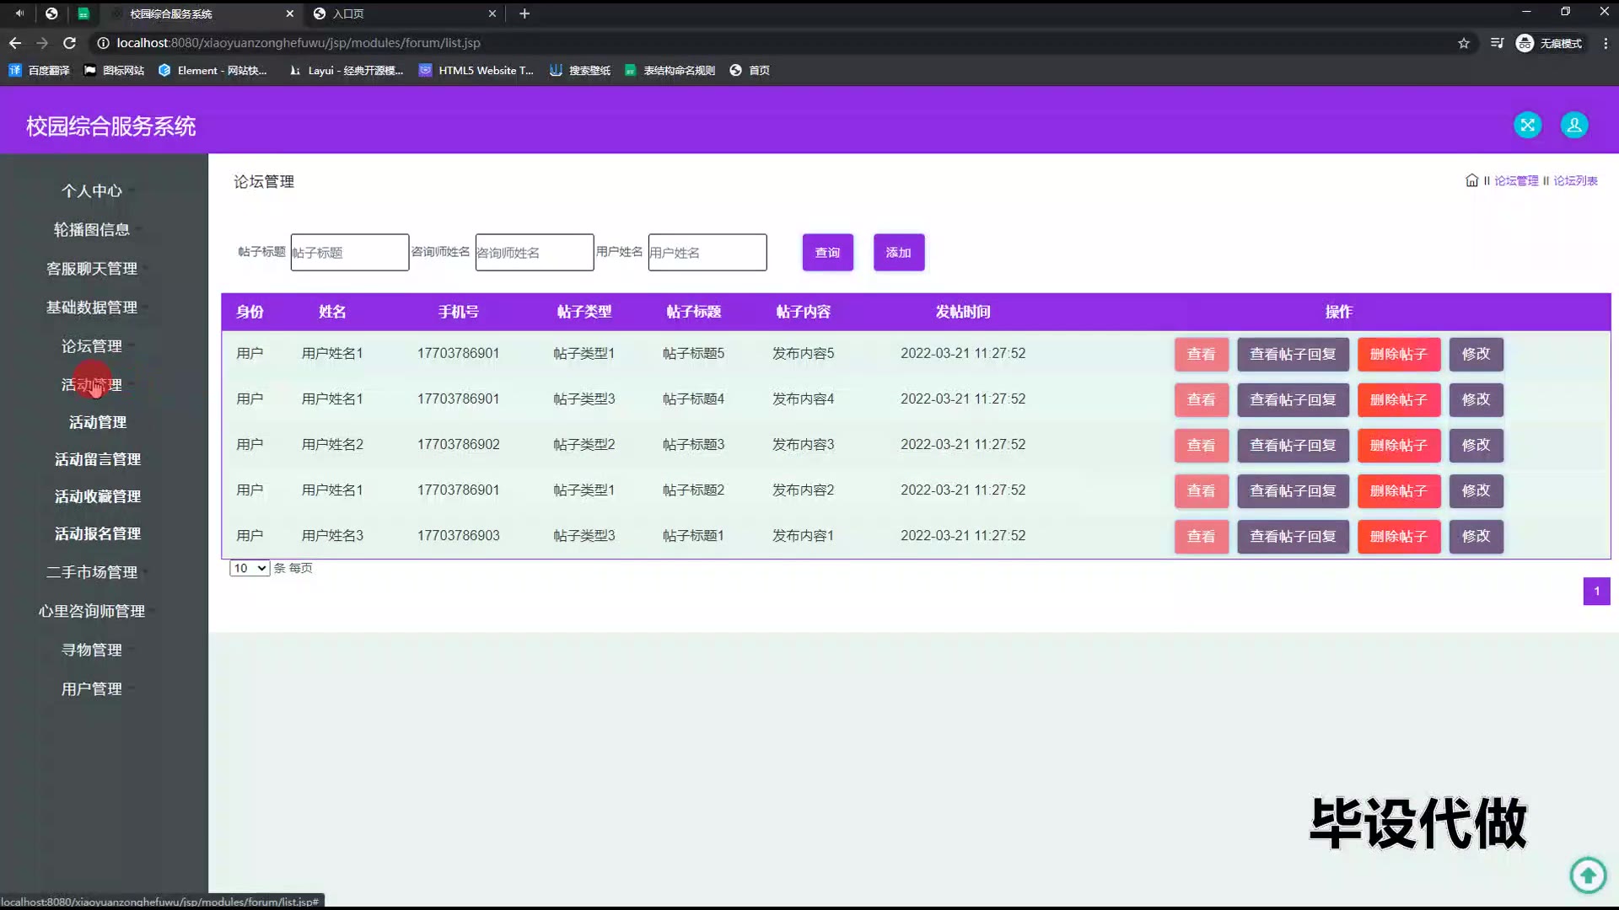1619x910 pixels.
Task: Click the home icon in breadcrumb
Action: (x=1471, y=180)
